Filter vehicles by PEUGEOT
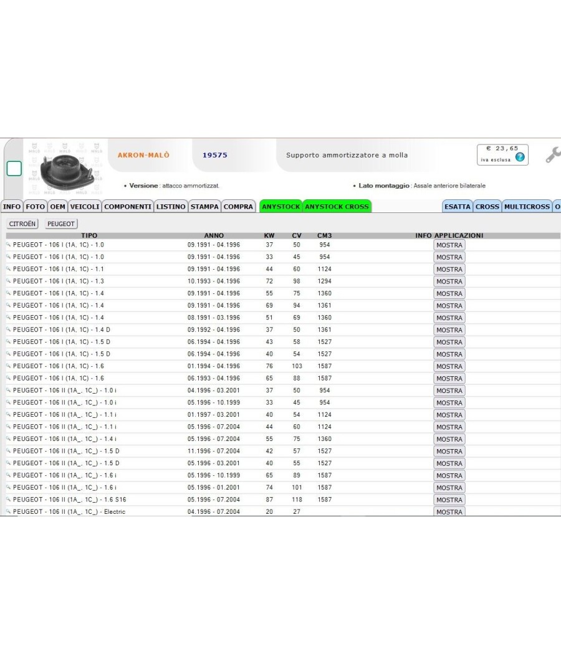The height and width of the screenshot is (654, 561). 61,224
